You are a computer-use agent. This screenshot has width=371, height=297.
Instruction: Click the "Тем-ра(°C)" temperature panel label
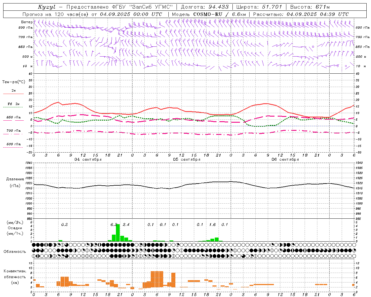(14, 82)
